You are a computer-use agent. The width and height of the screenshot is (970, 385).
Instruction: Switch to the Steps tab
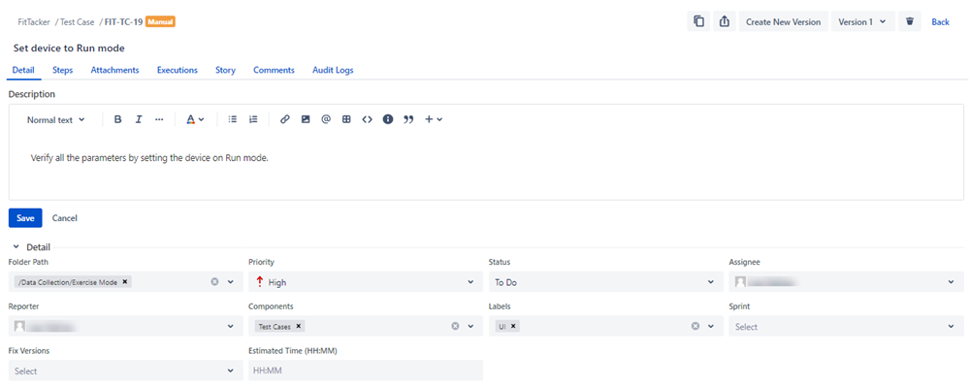[62, 70]
